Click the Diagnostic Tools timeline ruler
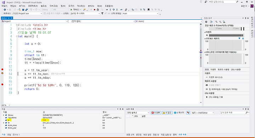The width and height of the screenshot is (255, 138). [226, 29]
